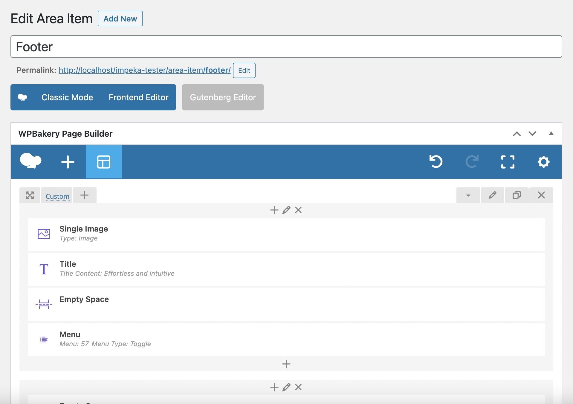The image size is (573, 404).
Task: Move WPBakery panel up
Action: [x=517, y=134]
